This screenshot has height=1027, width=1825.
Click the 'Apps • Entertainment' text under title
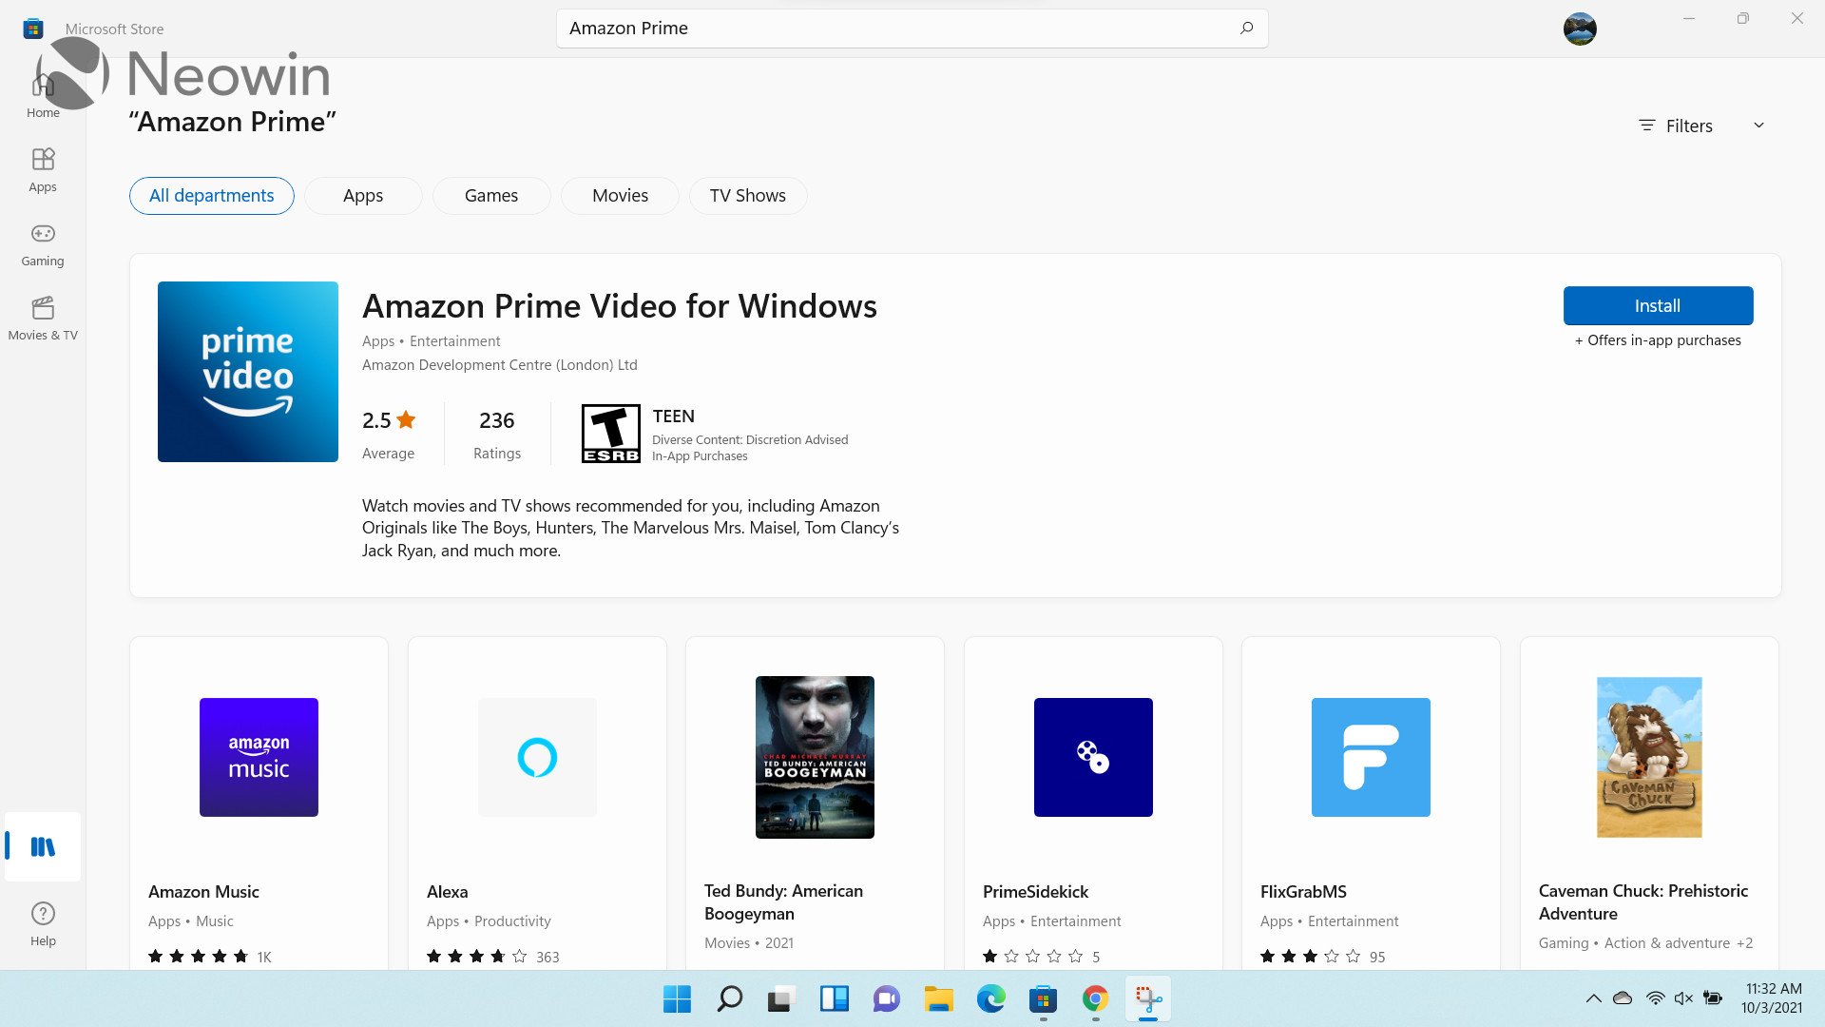pos(431,341)
